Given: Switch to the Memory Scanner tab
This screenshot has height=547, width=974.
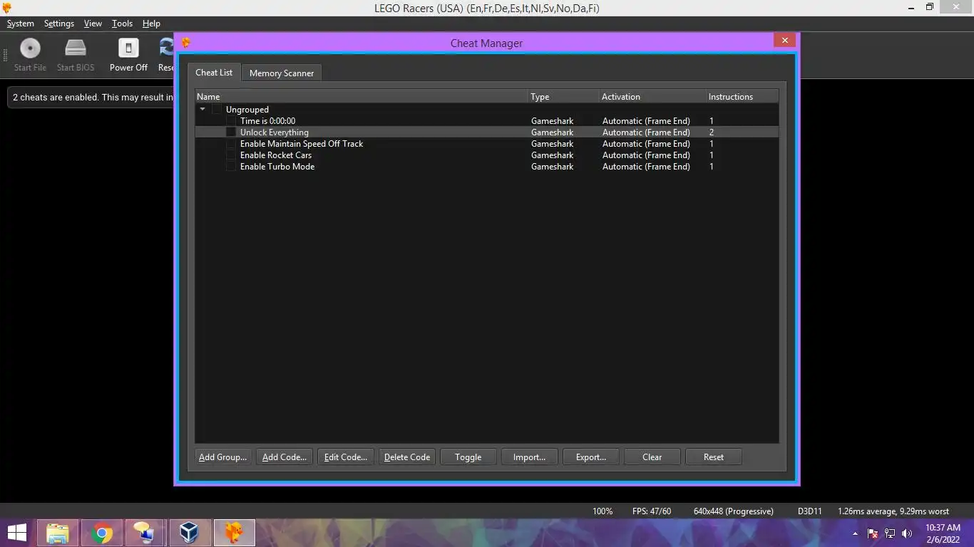Looking at the screenshot, I should coord(282,73).
